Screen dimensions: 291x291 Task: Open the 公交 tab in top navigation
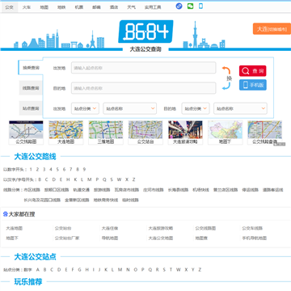9,7
